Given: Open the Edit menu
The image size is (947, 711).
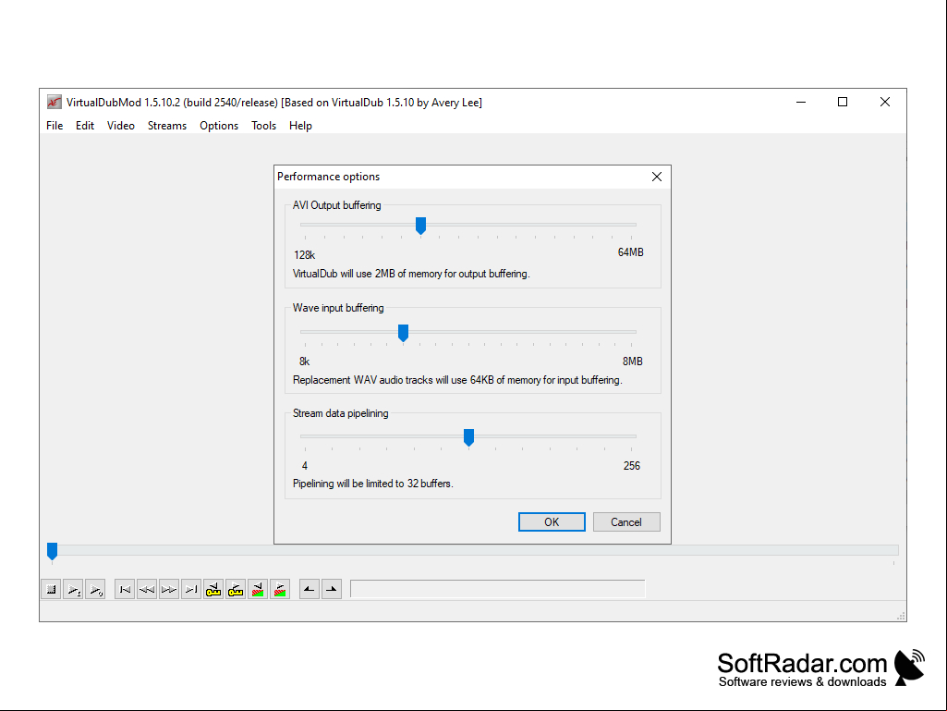Looking at the screenshot, I should pyautogui.click(x=85, y=126).
